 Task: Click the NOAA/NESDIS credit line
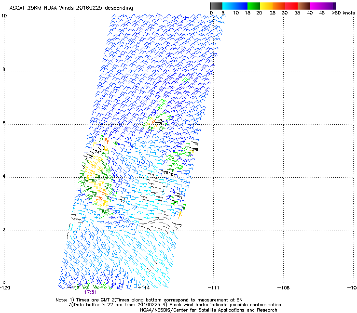[x=208, y=310]
